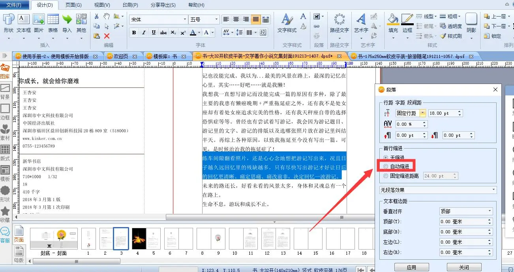The width and height of the screenshot is (514, 272).
Task: Click the 关闭 button in paragraph dialog
Action: (x=464, y=267)
